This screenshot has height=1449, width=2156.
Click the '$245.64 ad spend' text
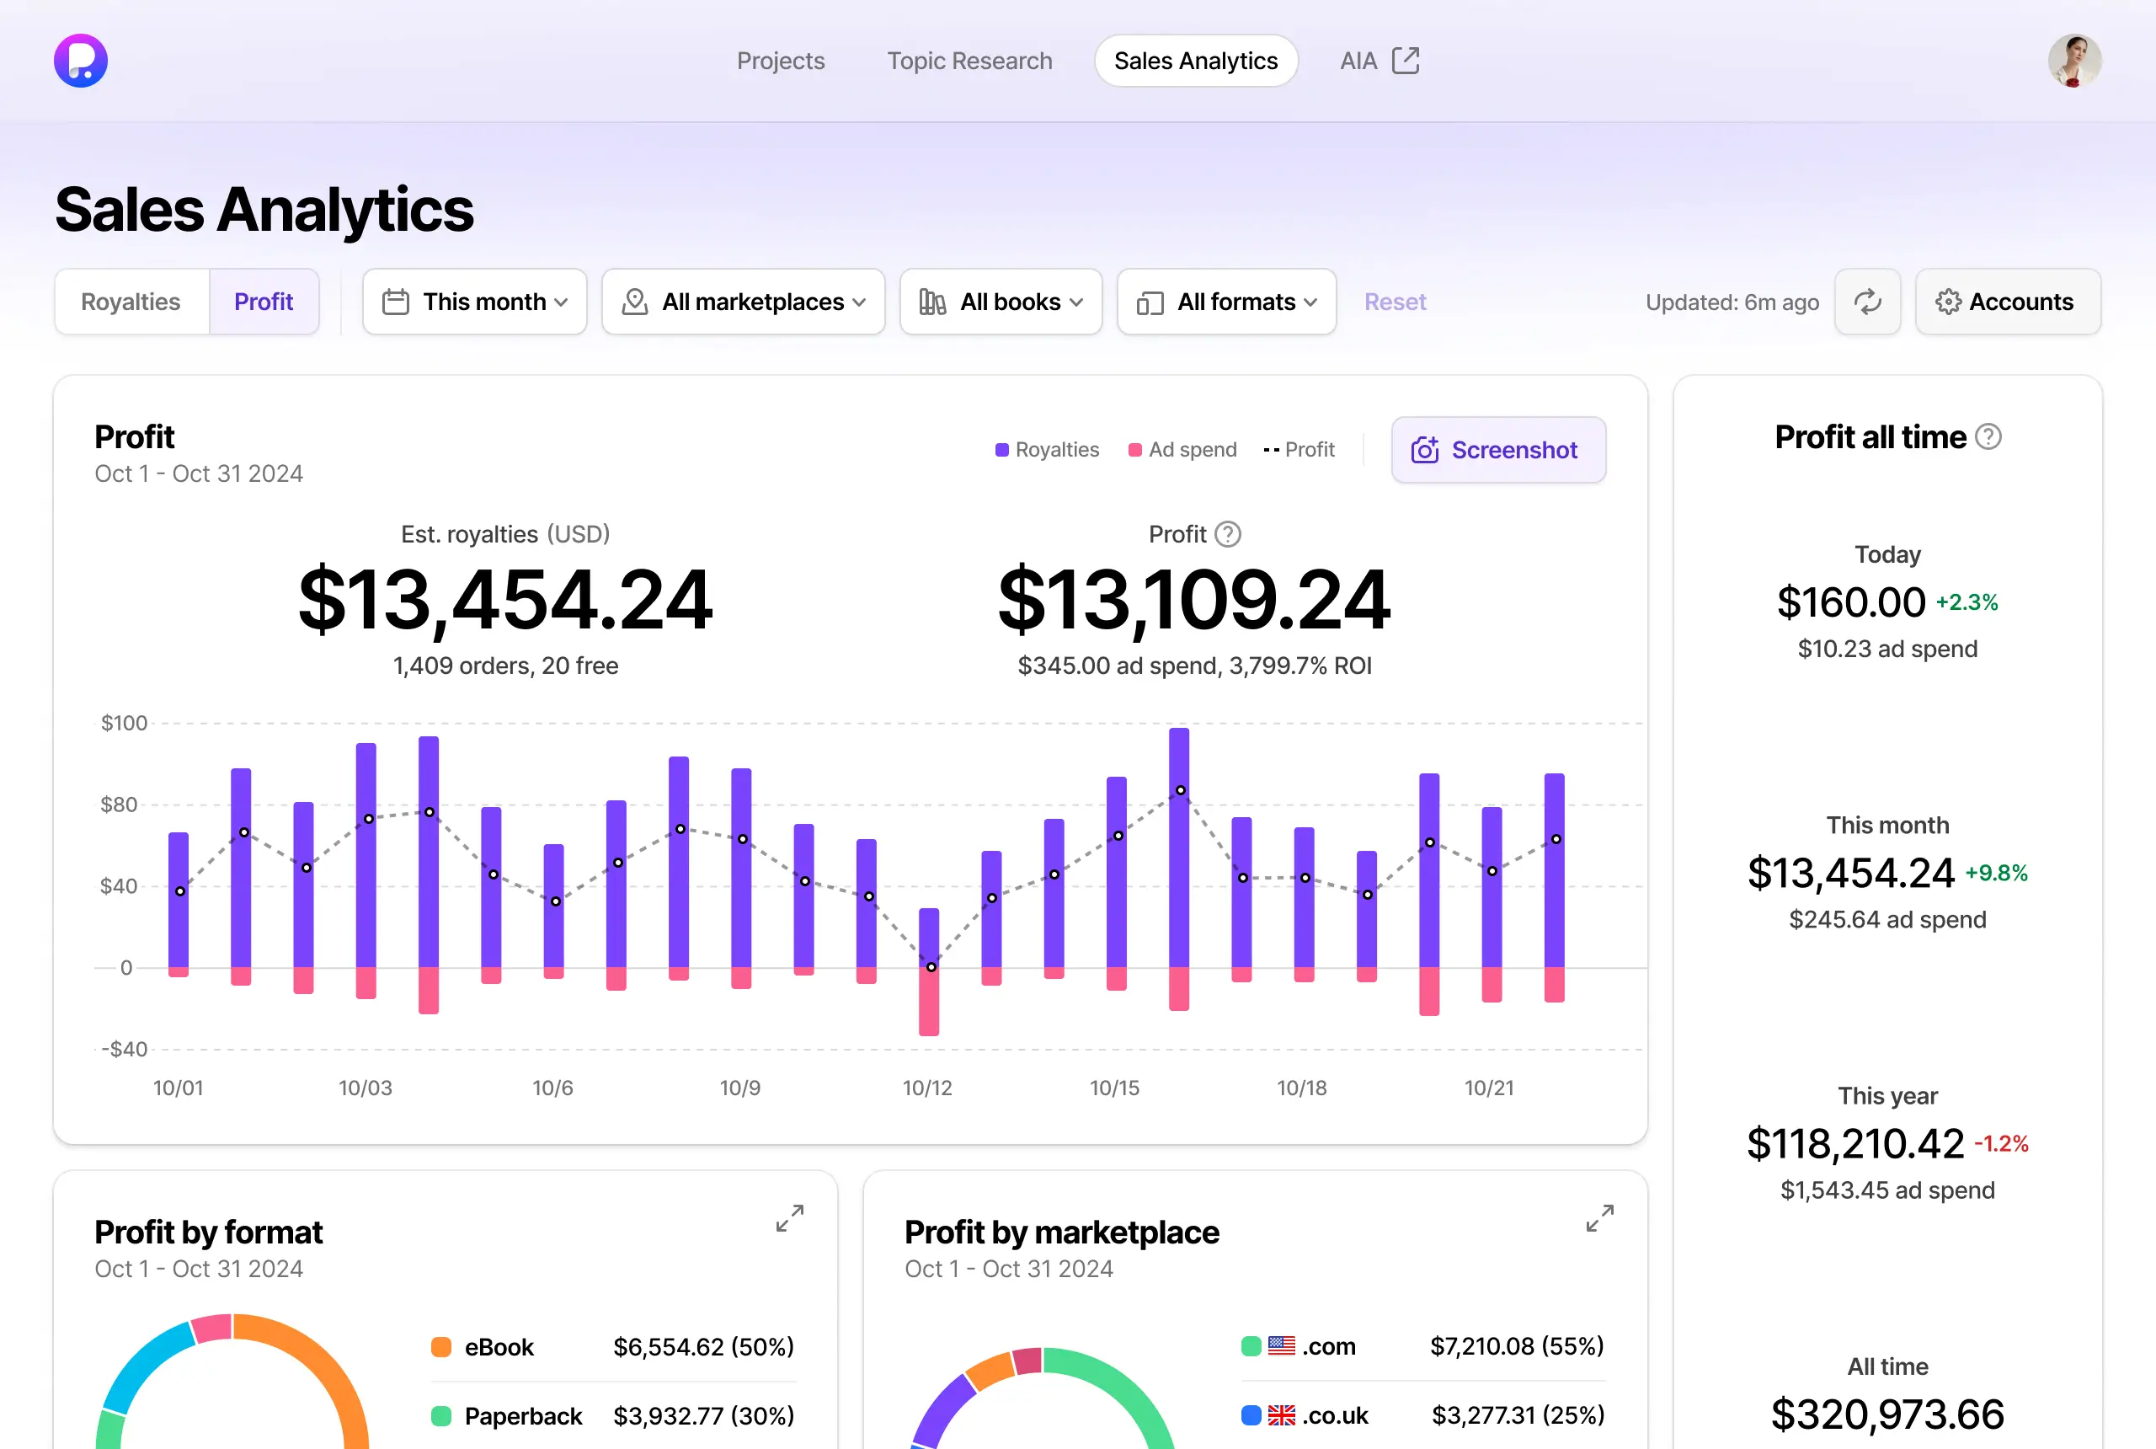click(1887, 919)
